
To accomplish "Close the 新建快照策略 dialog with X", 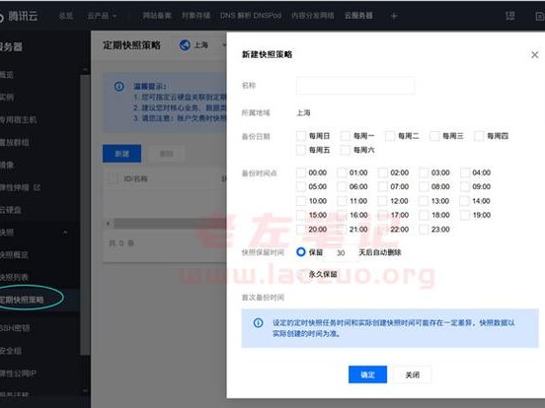I will coord(534,55).
